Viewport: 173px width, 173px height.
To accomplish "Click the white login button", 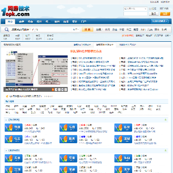I will (154, 14).
